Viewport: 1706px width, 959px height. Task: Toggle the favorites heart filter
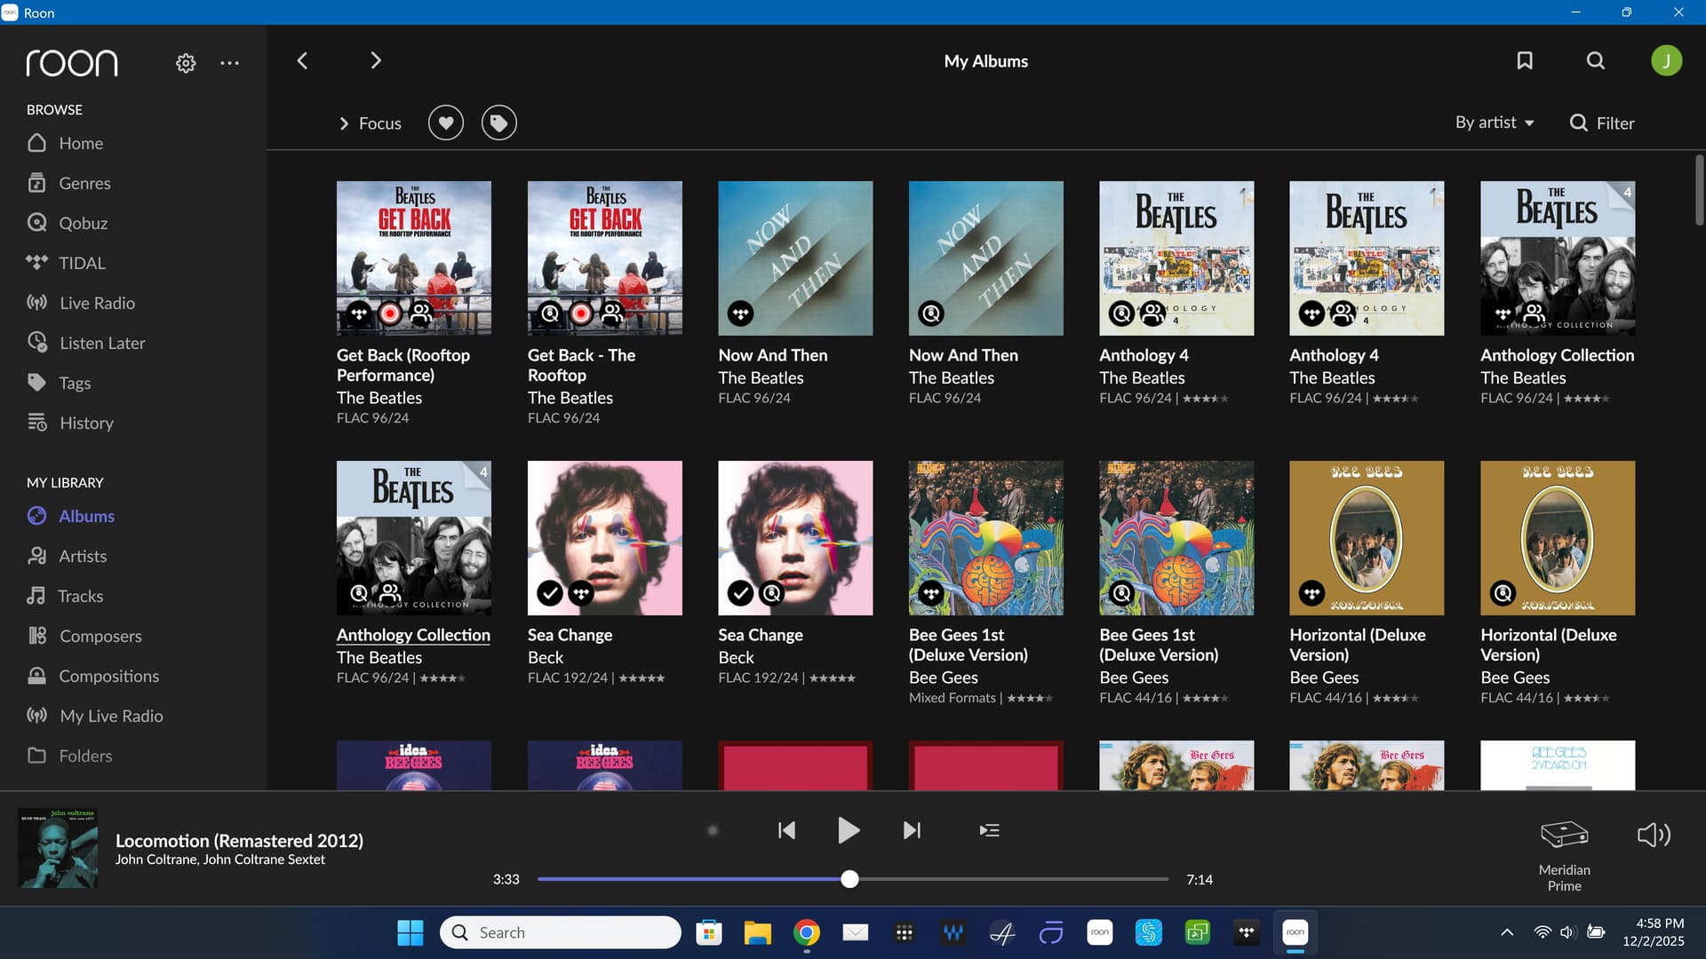[446, 123]
